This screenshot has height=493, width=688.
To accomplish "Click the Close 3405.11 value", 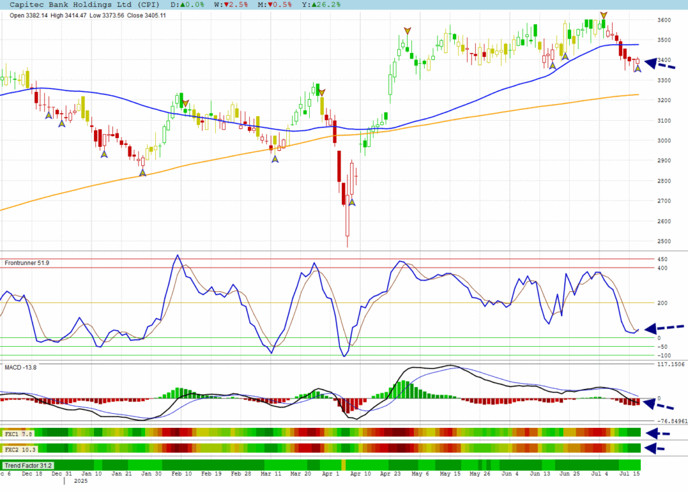I will (146, 15).
